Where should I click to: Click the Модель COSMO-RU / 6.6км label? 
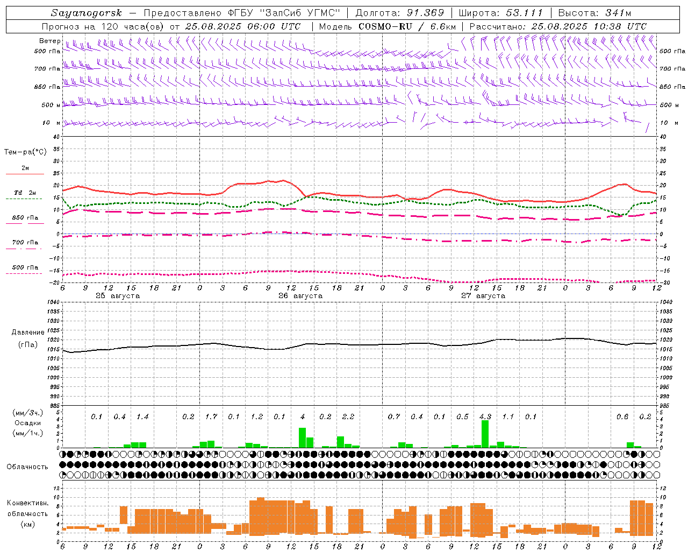pos(388,26)
